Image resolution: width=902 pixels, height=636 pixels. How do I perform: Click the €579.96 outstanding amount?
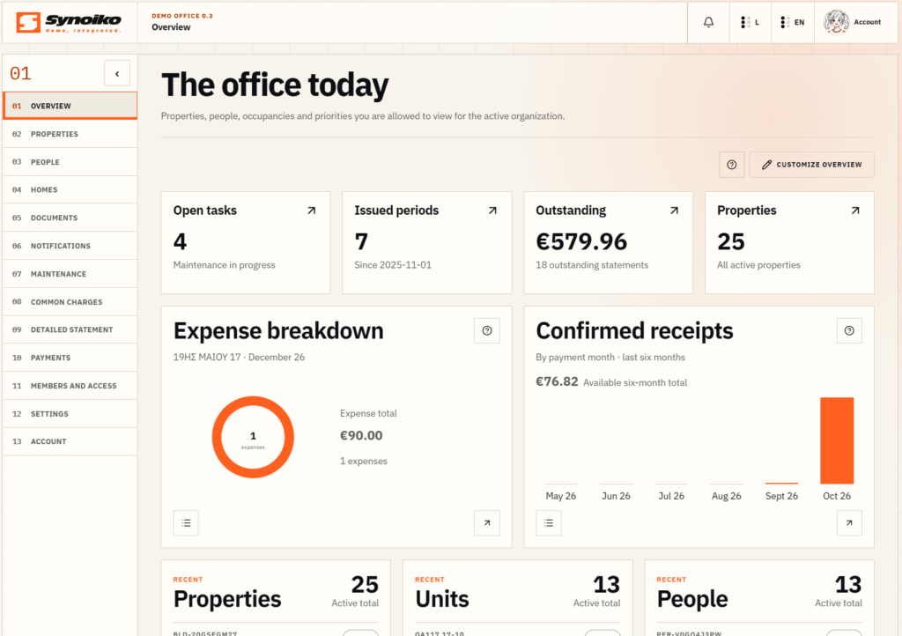[x=581, y=241]
